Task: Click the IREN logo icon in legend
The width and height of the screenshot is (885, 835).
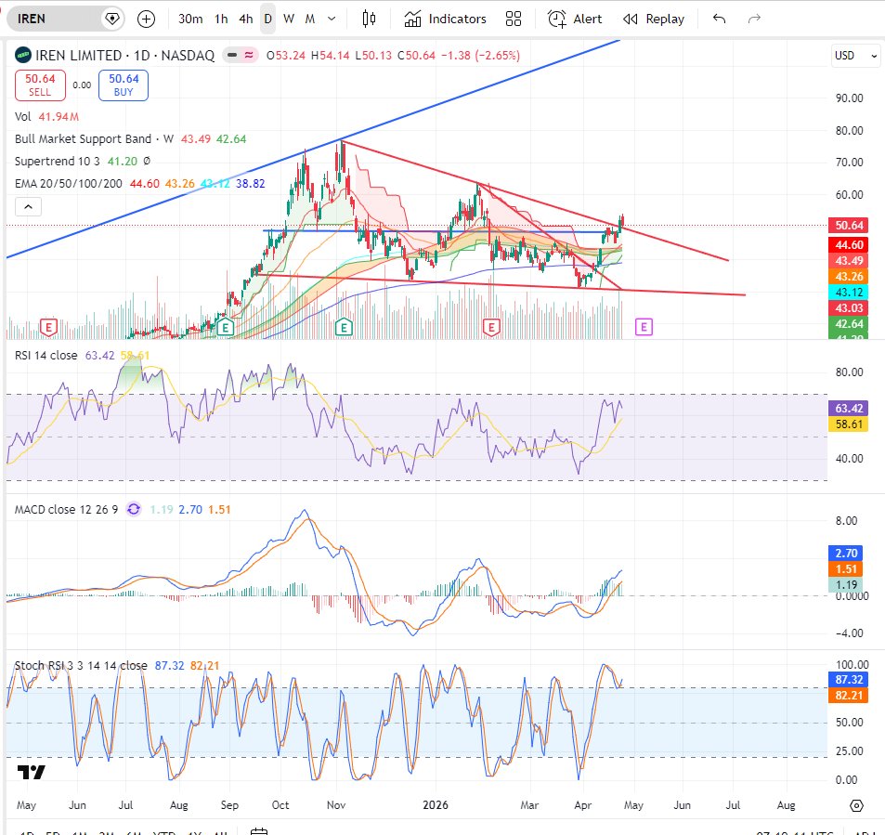Action: pos(22,56)
